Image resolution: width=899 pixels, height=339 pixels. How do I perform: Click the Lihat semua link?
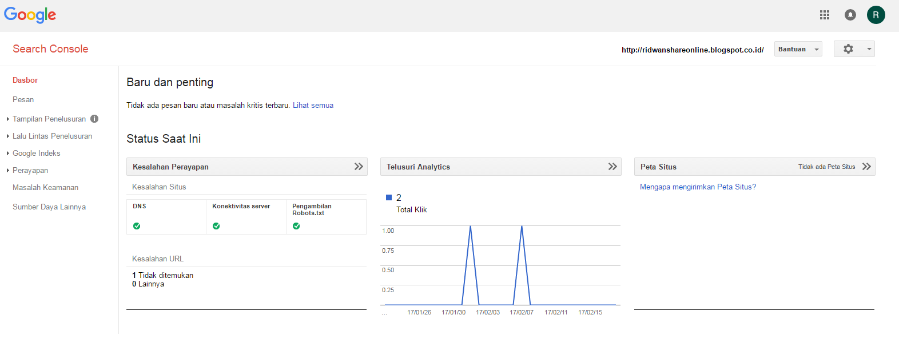(313, 105)
